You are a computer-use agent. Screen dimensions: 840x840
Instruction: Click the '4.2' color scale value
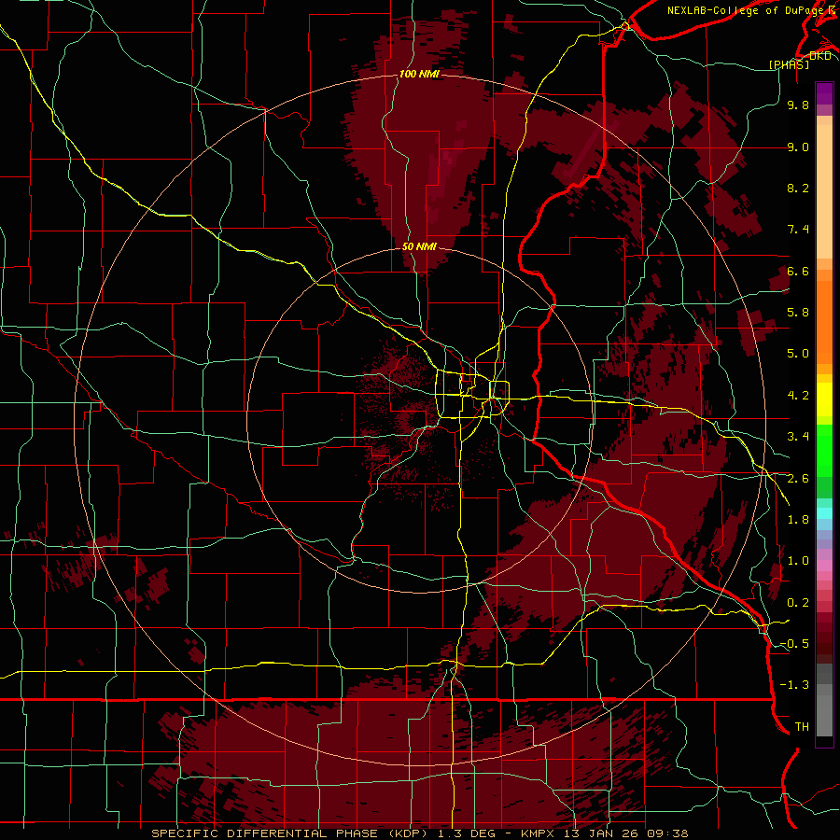click(x=798, y=396)
